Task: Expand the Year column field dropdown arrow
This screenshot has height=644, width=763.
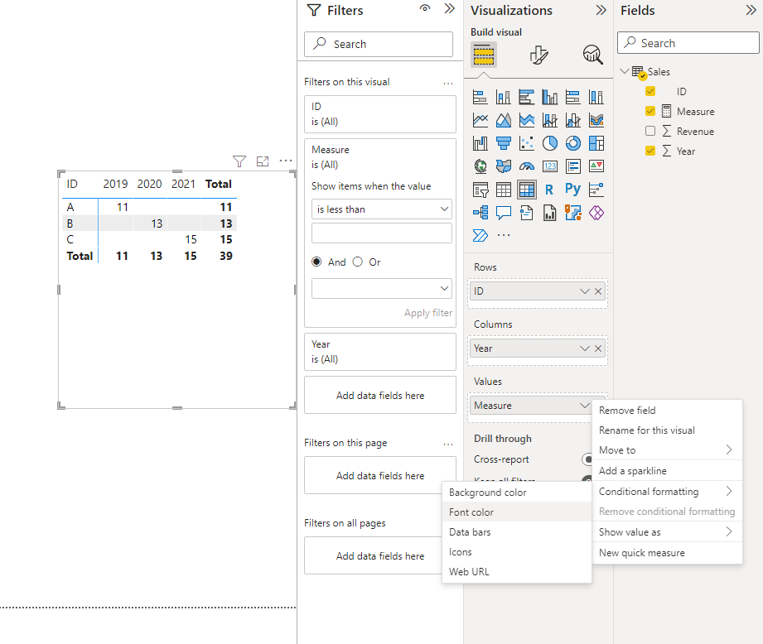Action: coord(584,348)
